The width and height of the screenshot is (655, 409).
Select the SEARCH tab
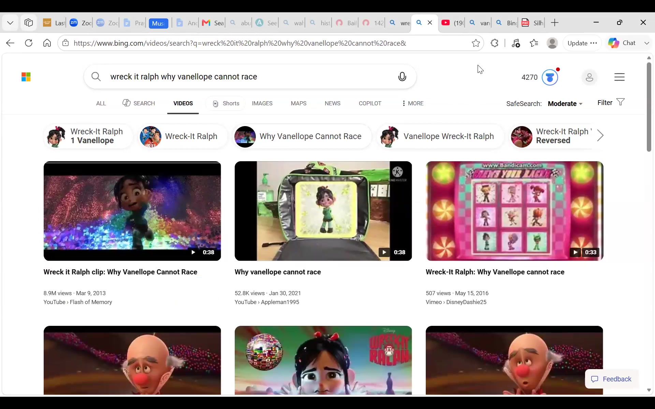(x=139, y=103)
